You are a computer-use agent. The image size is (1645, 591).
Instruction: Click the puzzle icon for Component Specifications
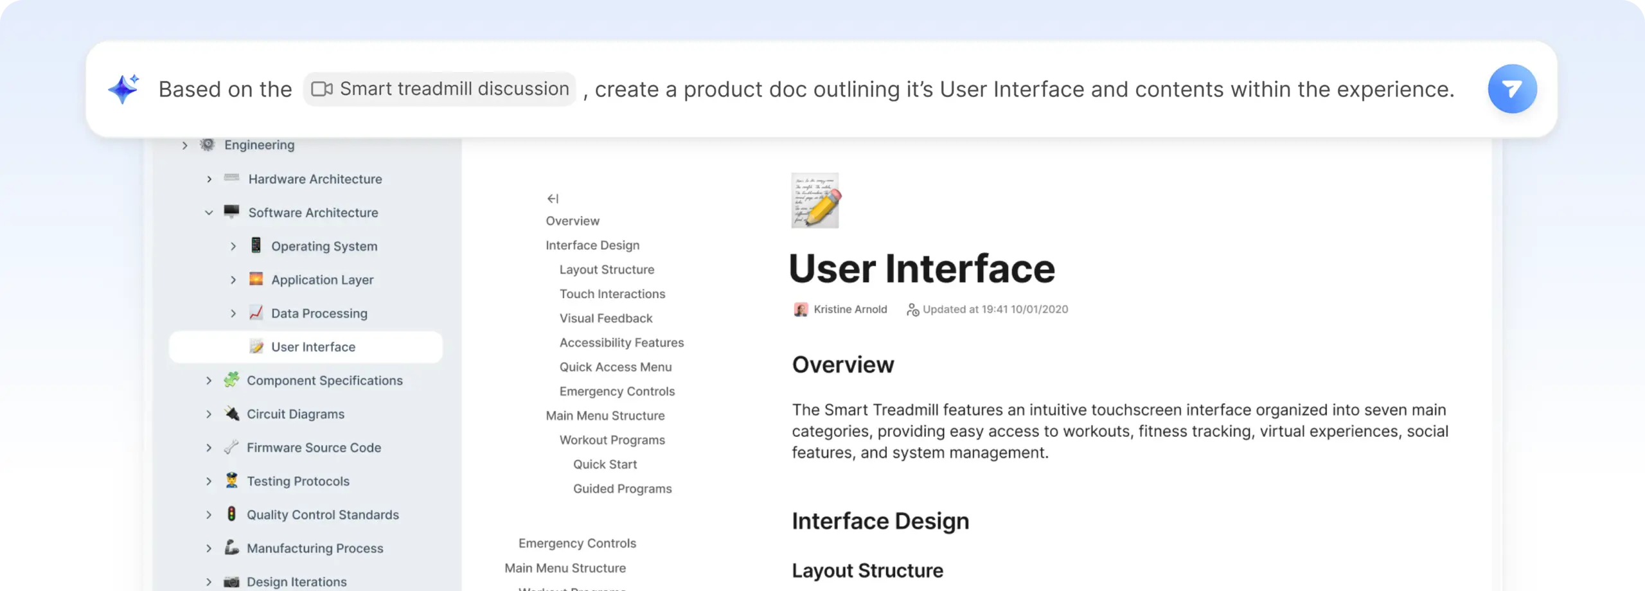[x=231, y=380]
